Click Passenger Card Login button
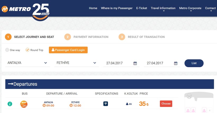 68,50
